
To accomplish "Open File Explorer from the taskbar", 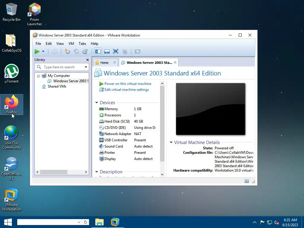I will [x=99, y=222].
